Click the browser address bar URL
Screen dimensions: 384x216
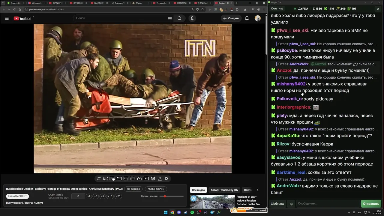click(x=46, y=9)
